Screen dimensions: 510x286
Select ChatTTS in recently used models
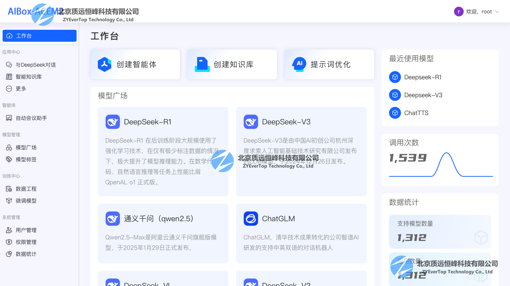coord(416,113)
